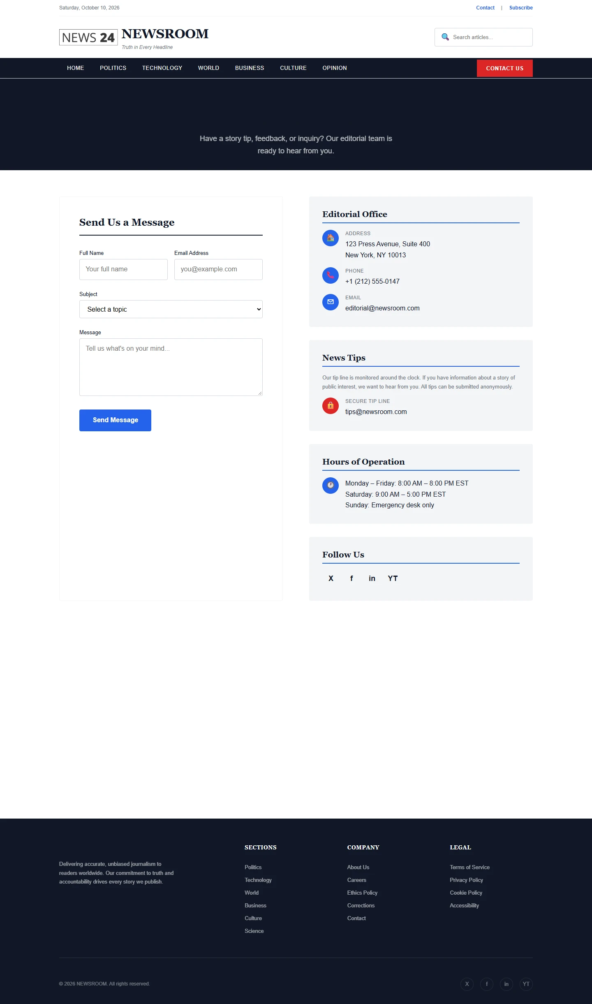Screen dimensions: 592x1004
Task: Open the Science footer section link
Action: [x=254, y=931]
